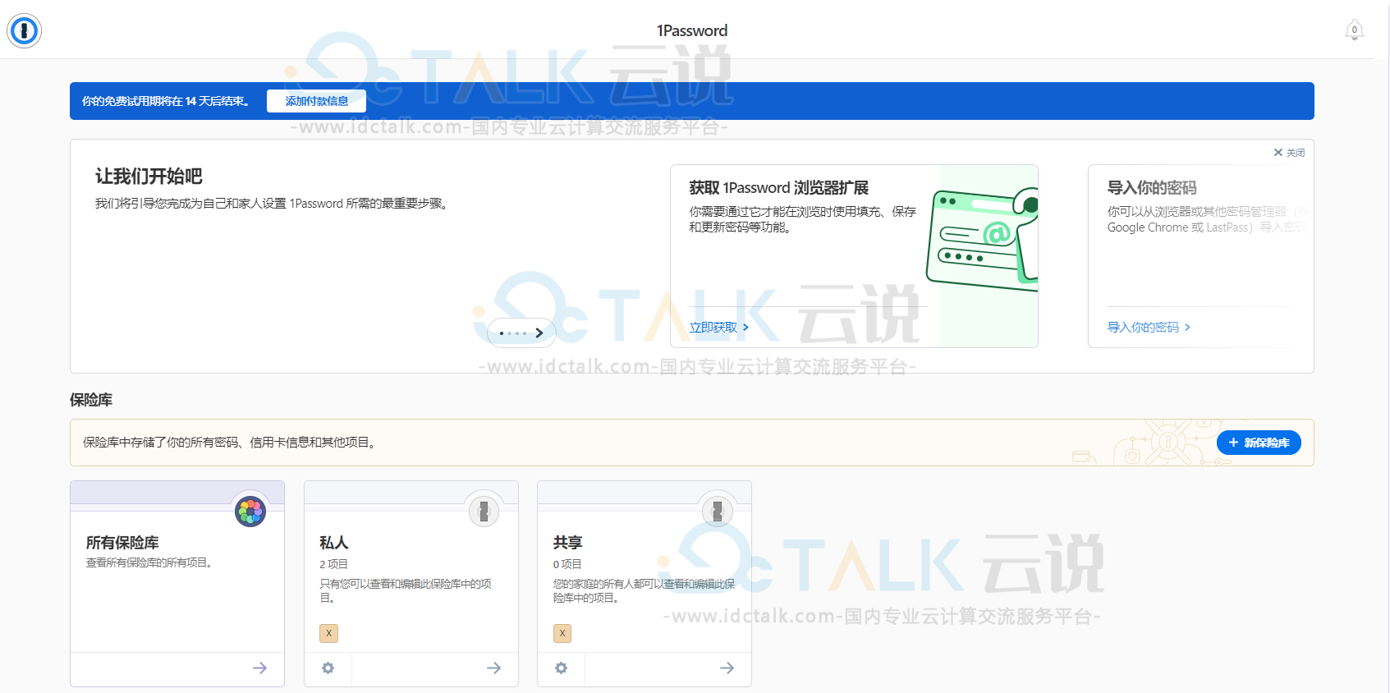Screen dimensions: 1390x693
Task: Open settings gear for 私人 vault
Action: tap(328, 668)
